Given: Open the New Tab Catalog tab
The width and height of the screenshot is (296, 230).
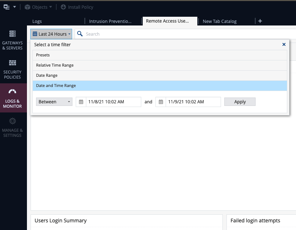Looking at the screenshot, I should (220, 21).
